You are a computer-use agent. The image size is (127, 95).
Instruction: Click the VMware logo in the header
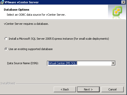117,11
